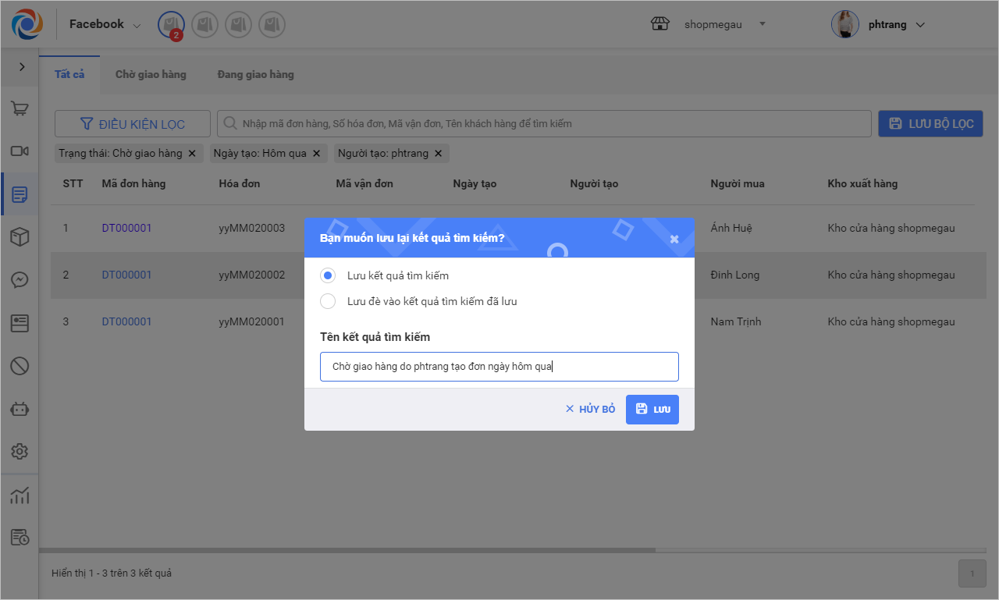Click the 'Lưu' save button in dialog

tap(652, 410)
